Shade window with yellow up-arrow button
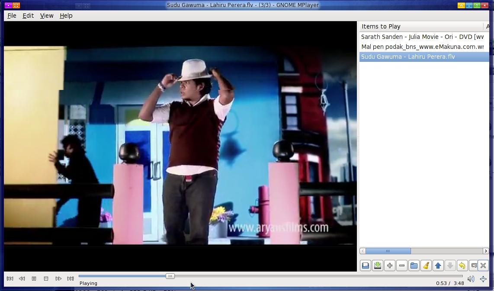This screenshot has height=291, width=494. [x=461, y=5]
